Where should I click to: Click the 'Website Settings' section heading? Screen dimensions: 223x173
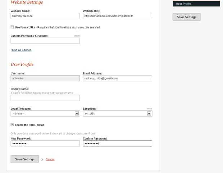(27, 2)
